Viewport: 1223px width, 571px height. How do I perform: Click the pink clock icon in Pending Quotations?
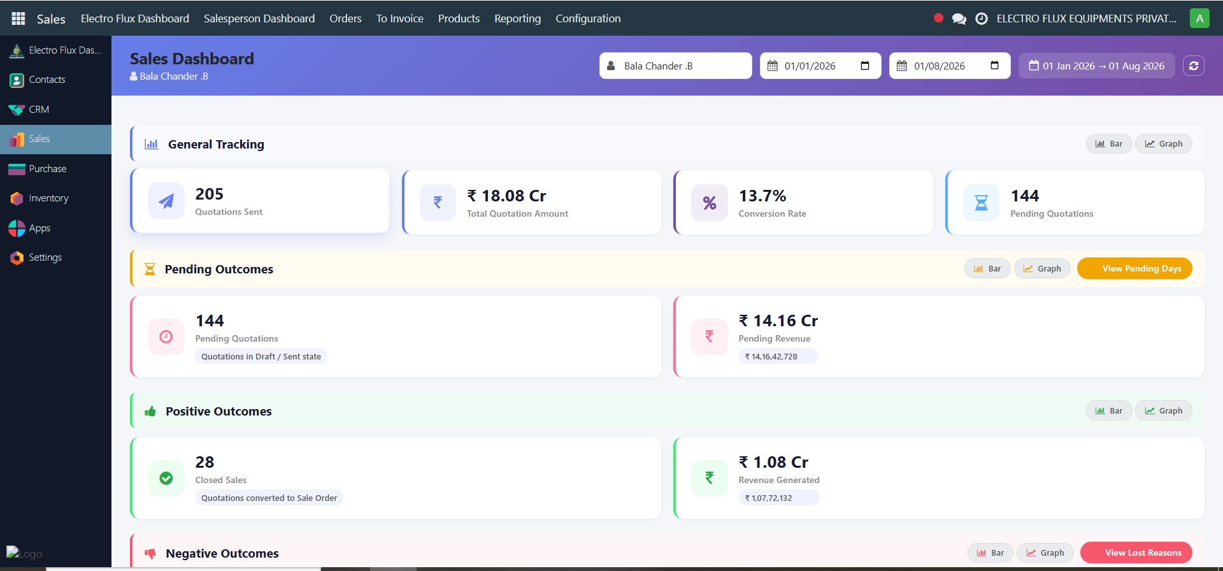(x=166, y=336)
